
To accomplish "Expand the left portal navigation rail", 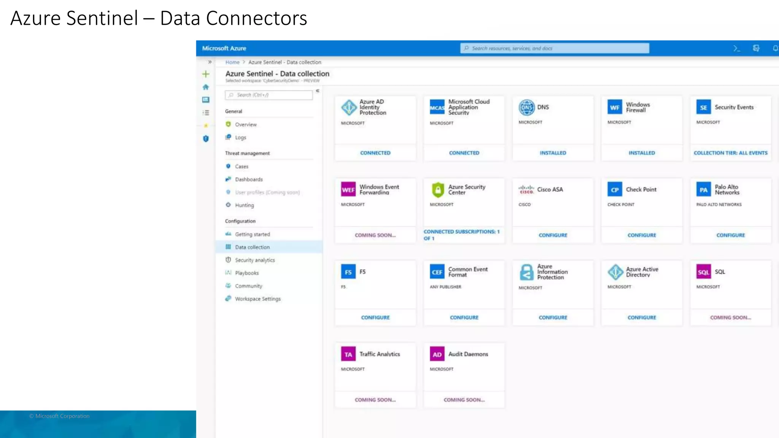I will click(x=210, y=62).
